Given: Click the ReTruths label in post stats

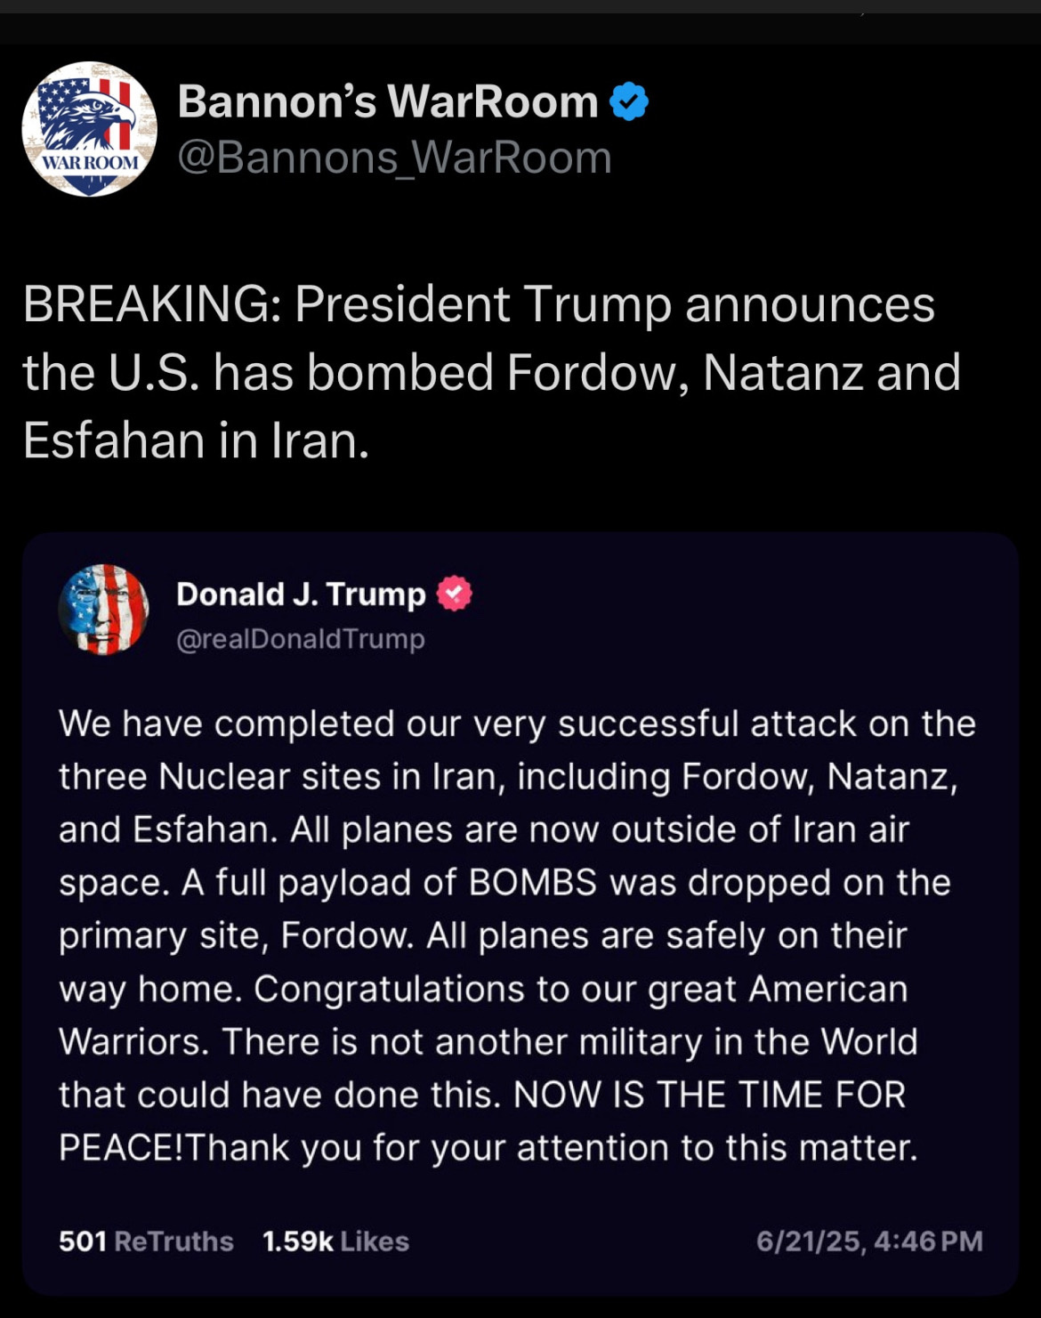Looking at the screenshot, I should [x=174, y=1241].
